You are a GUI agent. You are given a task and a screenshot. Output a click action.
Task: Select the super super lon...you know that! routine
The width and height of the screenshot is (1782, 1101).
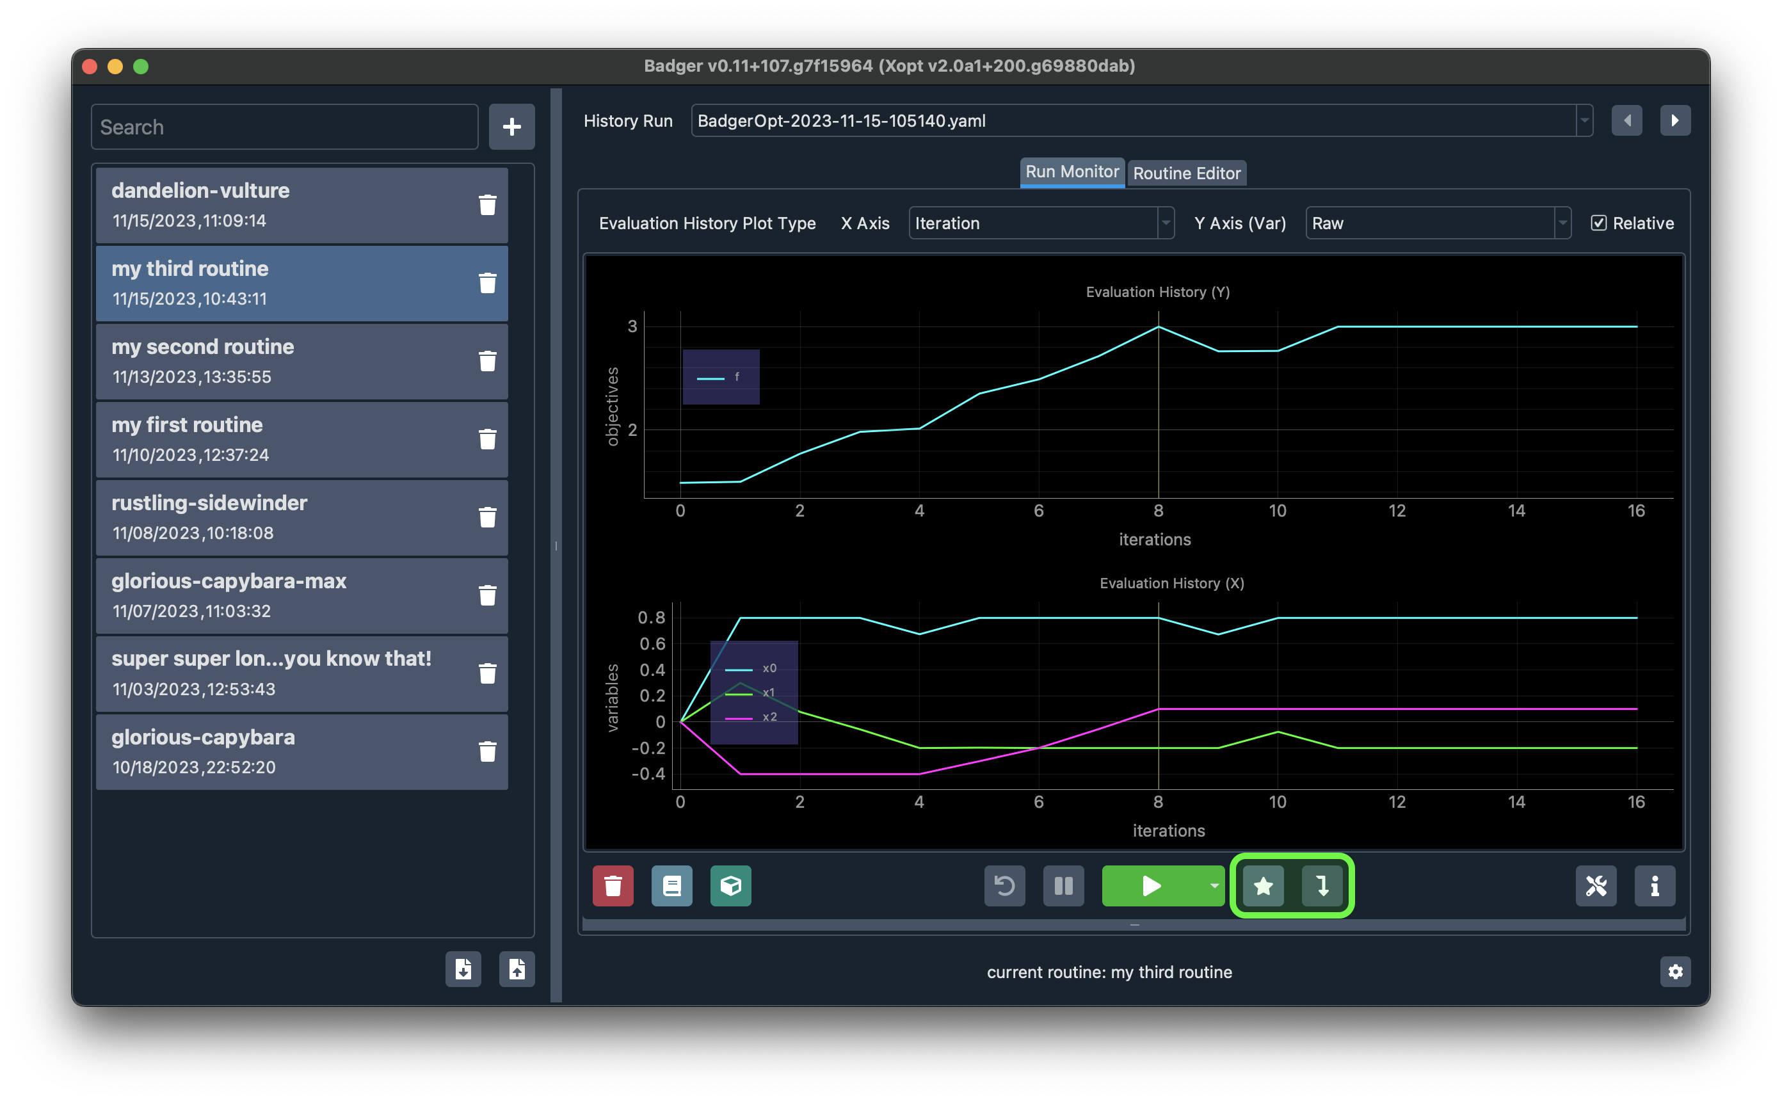tap(302, 673)
